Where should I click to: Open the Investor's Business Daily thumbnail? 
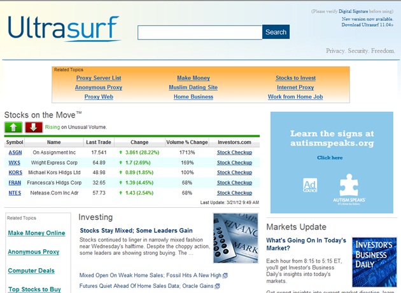[374, 262]
